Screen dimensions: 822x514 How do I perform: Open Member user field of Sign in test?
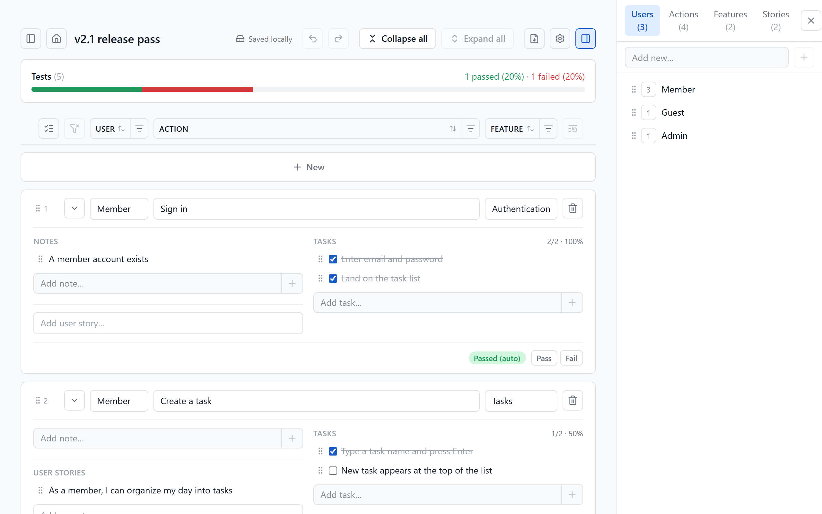[119, 209]
